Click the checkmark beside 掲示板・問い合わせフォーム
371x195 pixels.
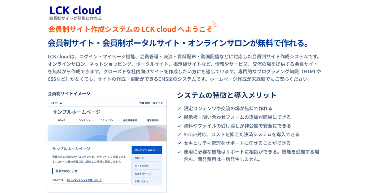[x=179, y=117]
